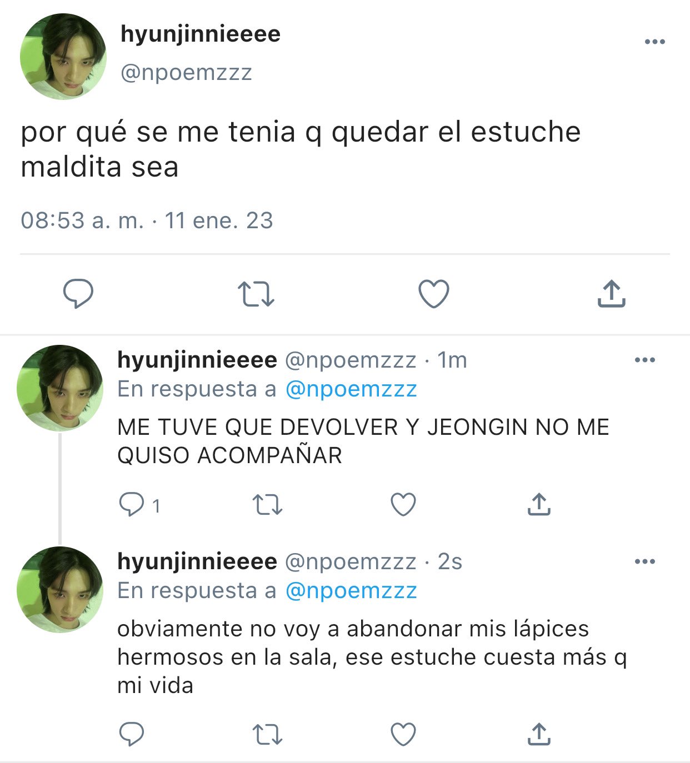Like the main tweet from 08:53 a. m.
The width and height of the screenshot is (690, 763).
[433, 294]
